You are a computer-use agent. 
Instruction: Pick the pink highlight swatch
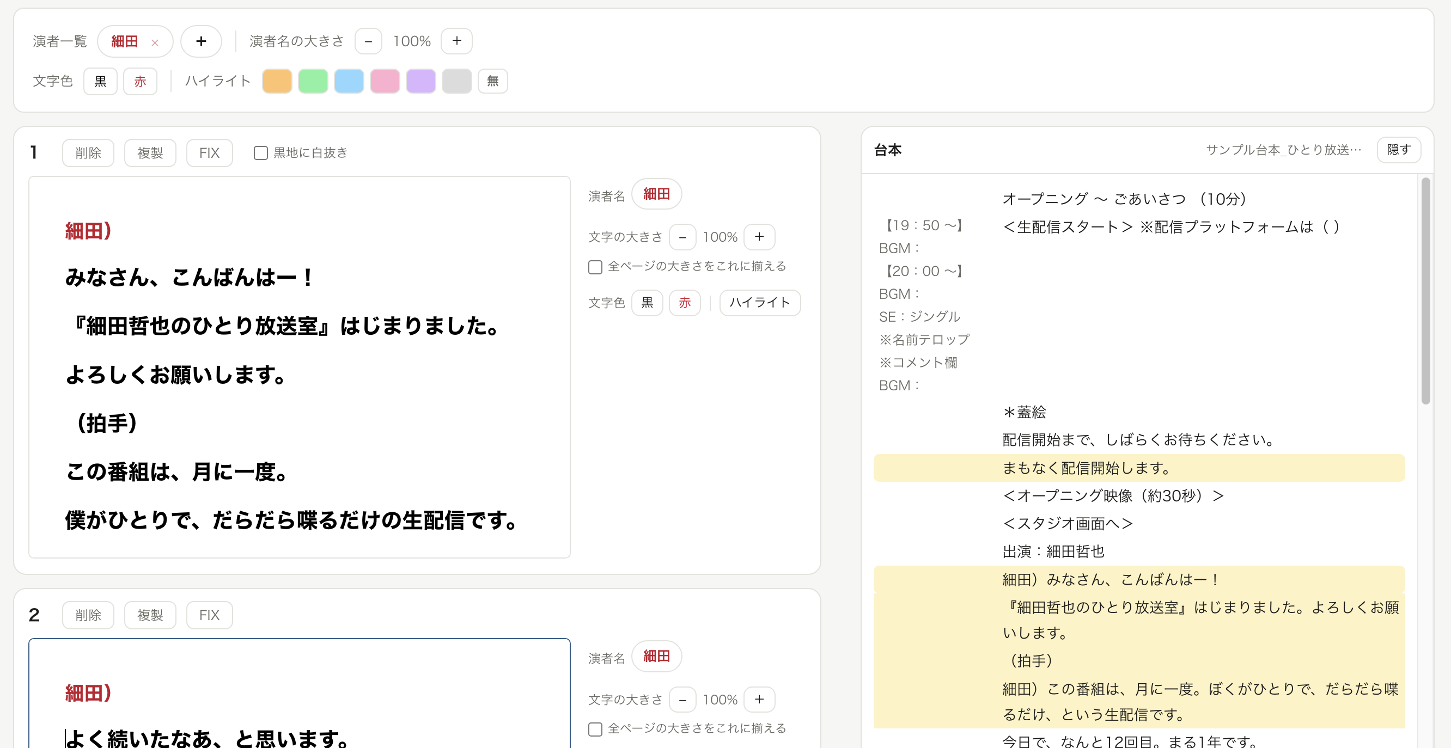click(385, 81)
